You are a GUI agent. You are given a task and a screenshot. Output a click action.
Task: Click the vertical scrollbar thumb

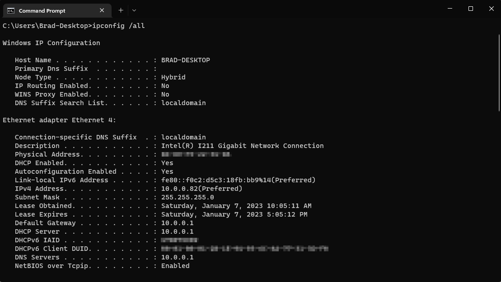(499, 73)
